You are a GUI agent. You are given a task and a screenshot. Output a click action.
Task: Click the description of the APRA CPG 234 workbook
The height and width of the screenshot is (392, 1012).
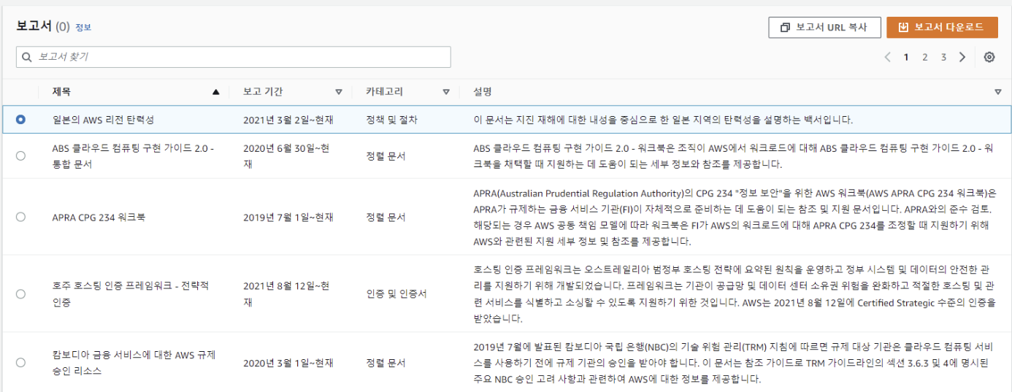click(734, 217)
